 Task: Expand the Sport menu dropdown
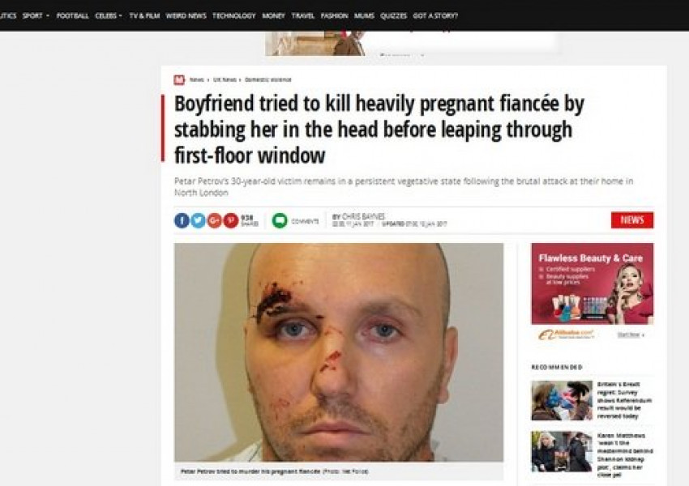point(36,16)
